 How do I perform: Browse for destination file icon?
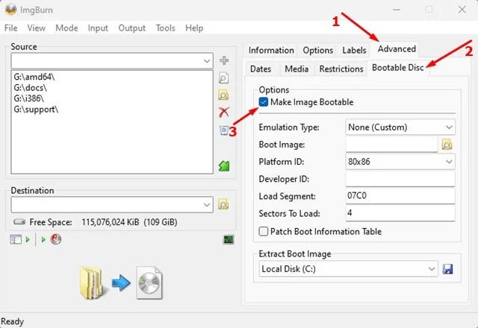pyautogui.click(x=223, y=204)
